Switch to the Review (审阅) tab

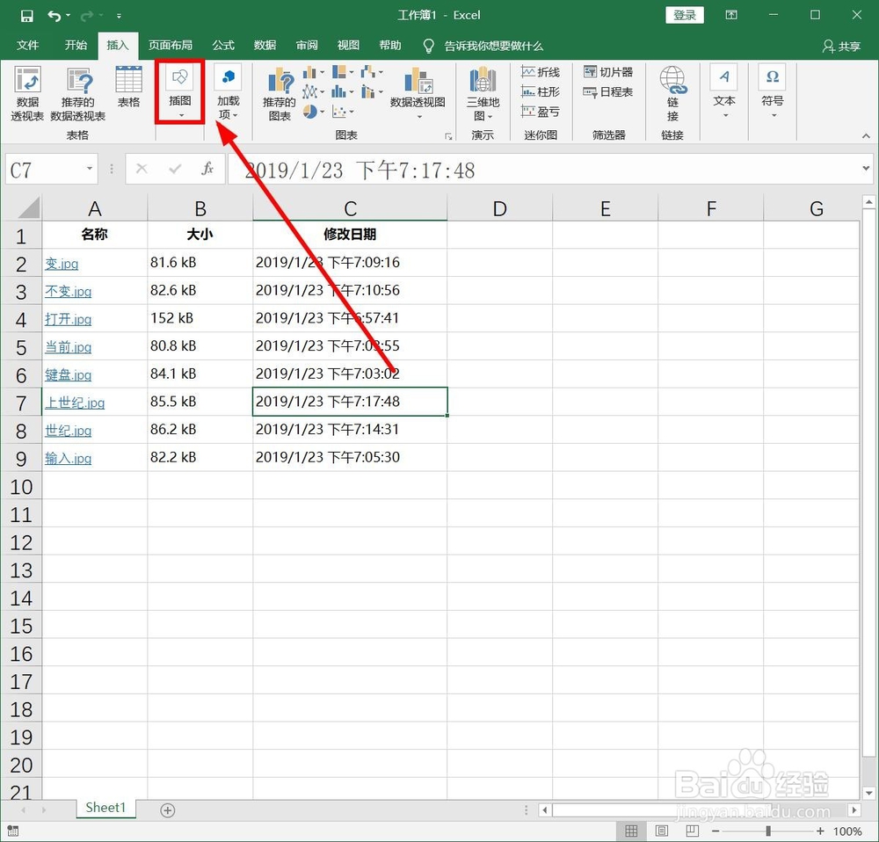point(307,46)
